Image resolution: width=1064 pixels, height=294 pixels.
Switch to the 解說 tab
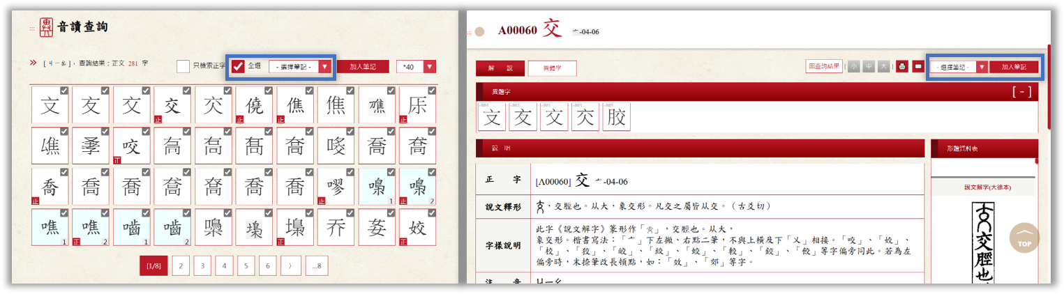click(x=500, y=68)
